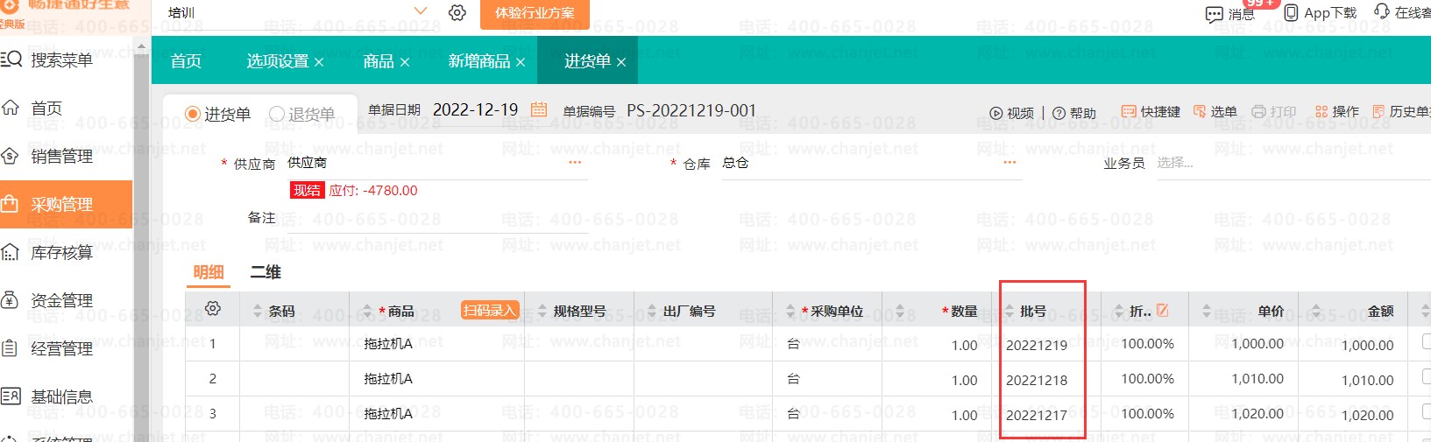Switch to the 明细 tab

point(209,272)
